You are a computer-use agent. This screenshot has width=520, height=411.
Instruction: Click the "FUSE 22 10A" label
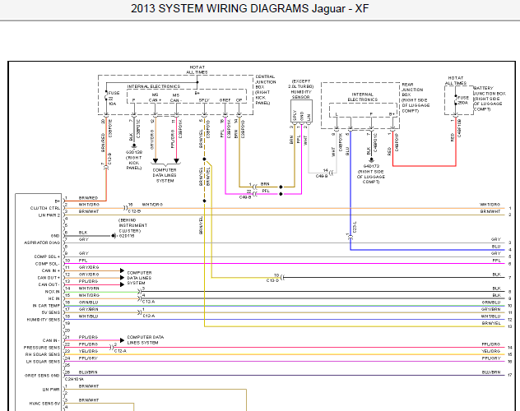pos(114,99)
